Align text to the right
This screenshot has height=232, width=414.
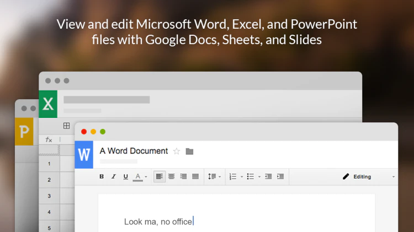pos(183,176)
